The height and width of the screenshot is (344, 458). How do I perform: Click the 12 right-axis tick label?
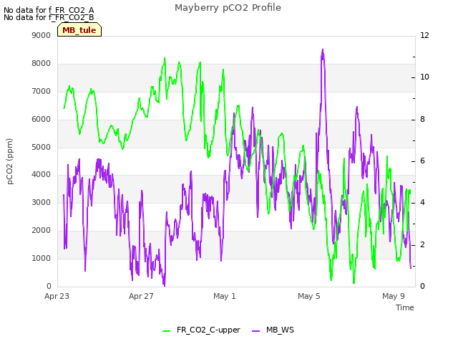pyautogui.click(x=424, y=35)
